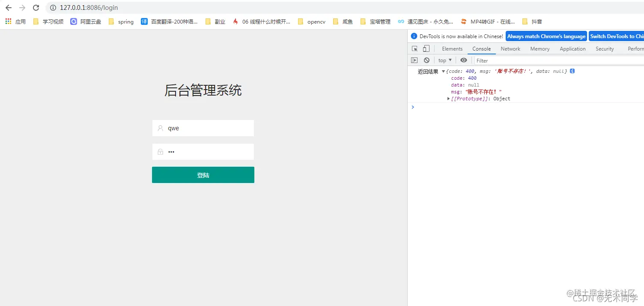The image size is (644, 306).
Task: Click the blue info badge next to the logged object
Action: [x=572, y=71]
